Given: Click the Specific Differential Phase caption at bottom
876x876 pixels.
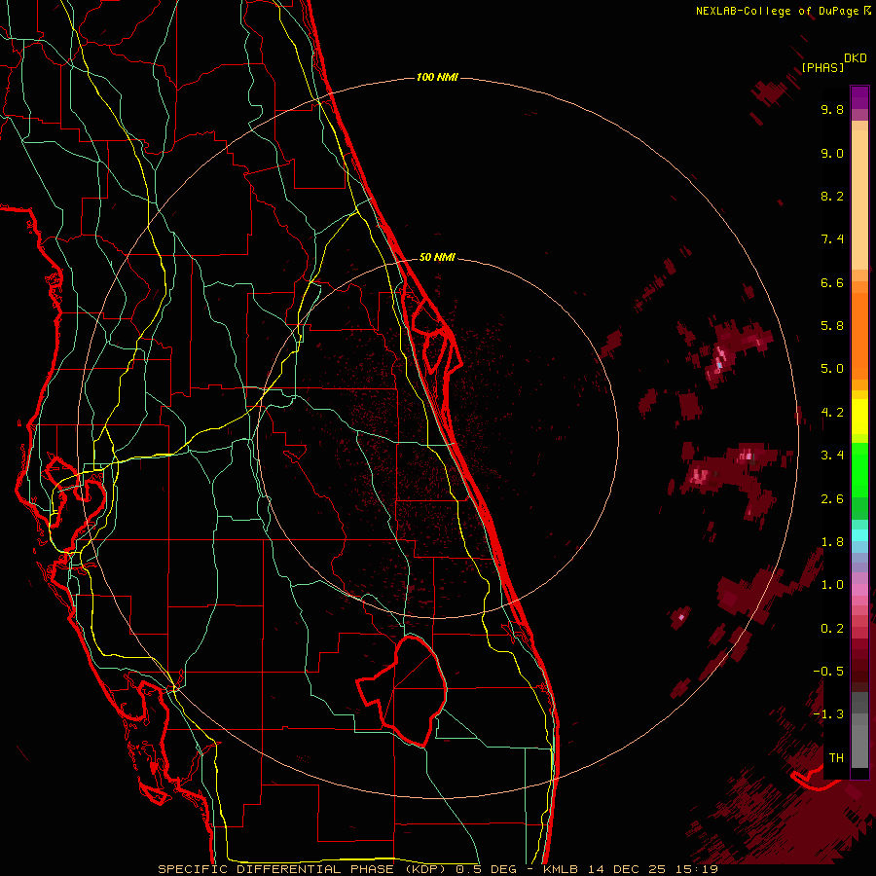Looking at the screenshot, I should click(x=438, y=868).
